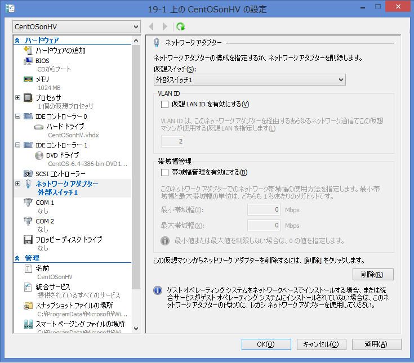Click the settings window title bar icon

pos(10,8)
